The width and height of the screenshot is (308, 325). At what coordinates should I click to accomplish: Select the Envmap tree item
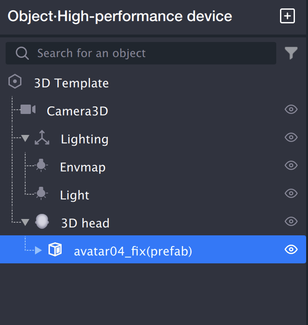tap(83, 167)
